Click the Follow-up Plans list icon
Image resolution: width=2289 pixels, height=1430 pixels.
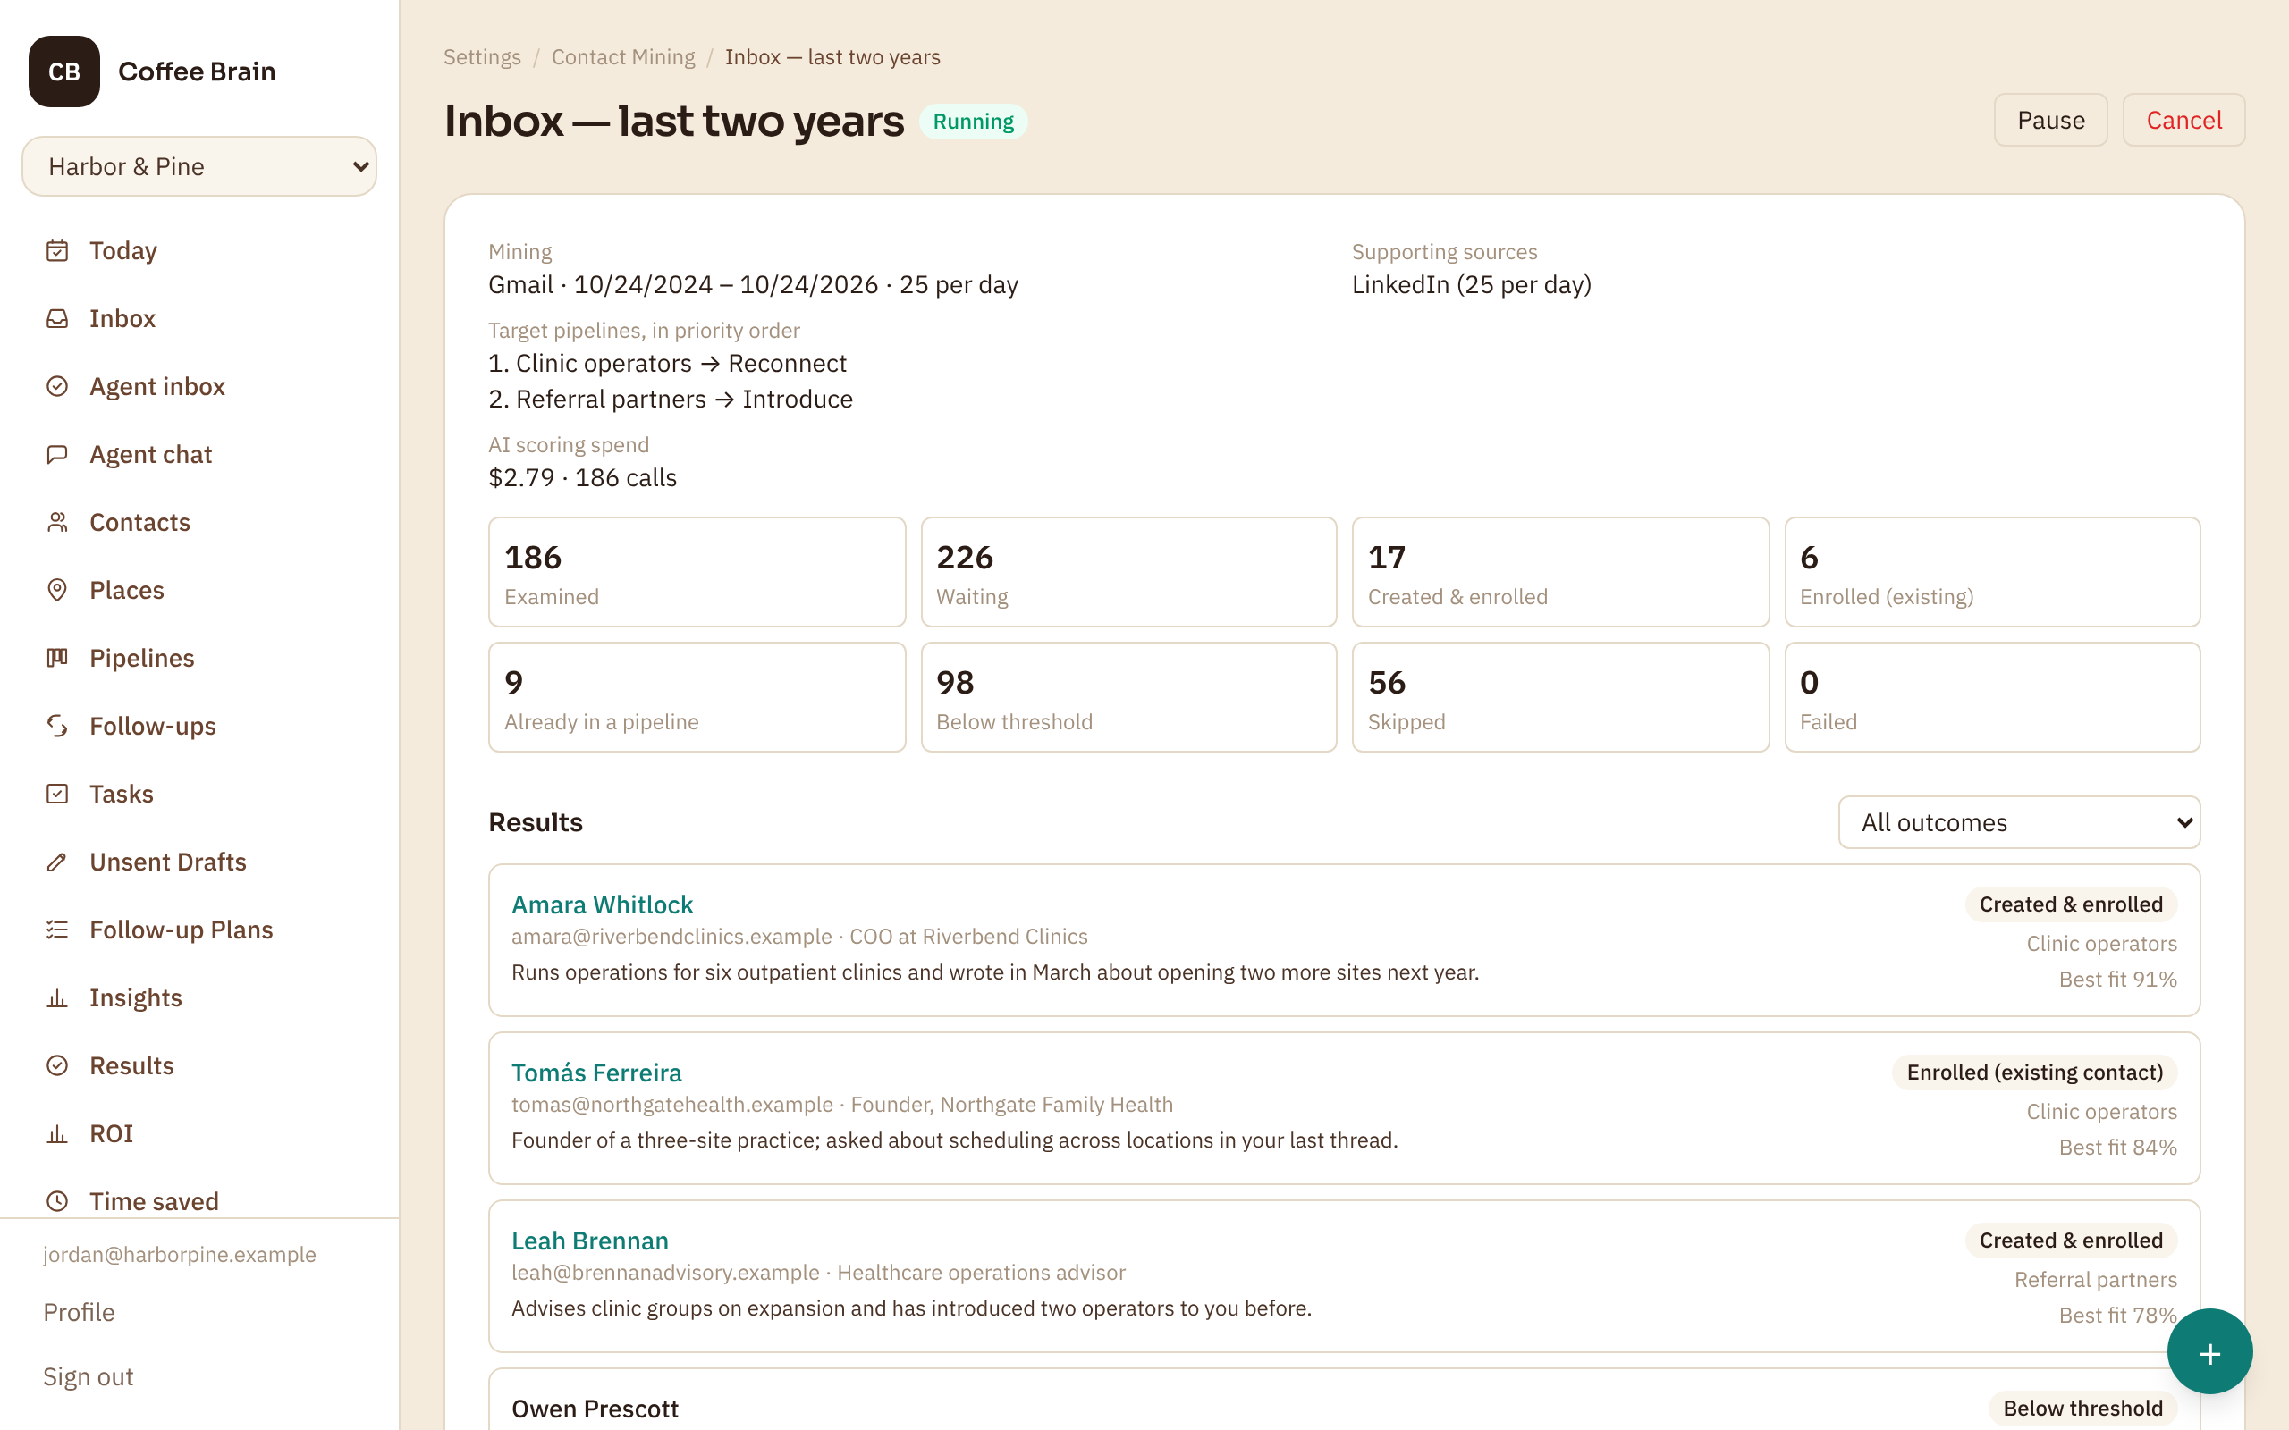click(x=58, y=929)
